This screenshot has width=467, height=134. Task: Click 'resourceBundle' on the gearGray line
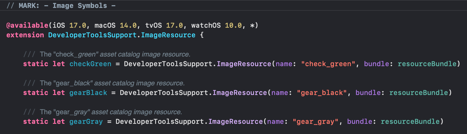pyautogui.click(x=410, y=122)
